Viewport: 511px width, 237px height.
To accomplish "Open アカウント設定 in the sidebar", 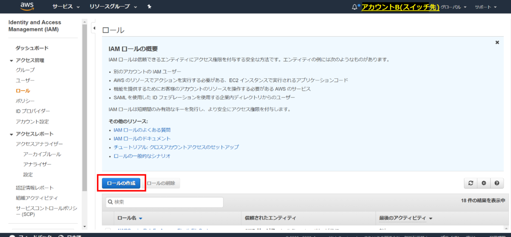I will [x=32, y=122].
